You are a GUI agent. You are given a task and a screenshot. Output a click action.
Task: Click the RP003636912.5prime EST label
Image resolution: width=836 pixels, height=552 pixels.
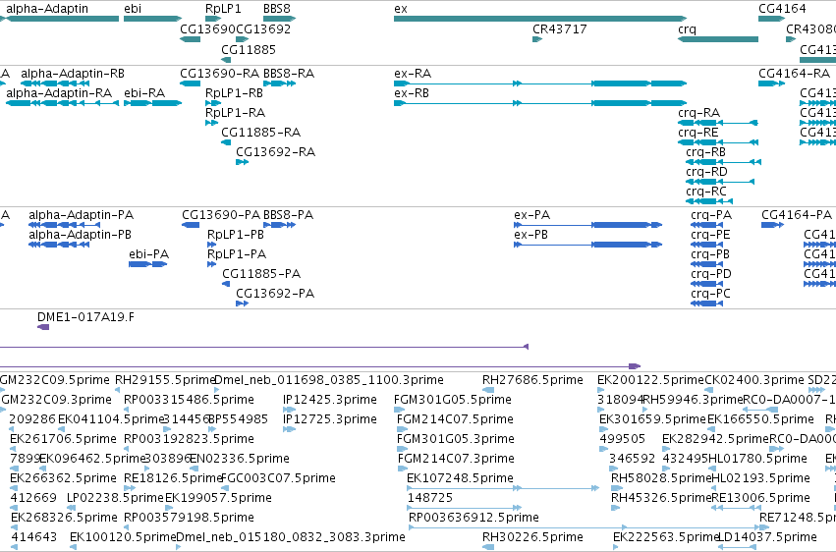coord(474,518)
